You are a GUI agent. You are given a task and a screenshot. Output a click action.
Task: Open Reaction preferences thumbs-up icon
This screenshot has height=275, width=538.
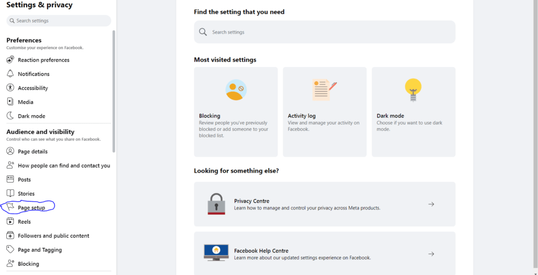click(11, 60)
